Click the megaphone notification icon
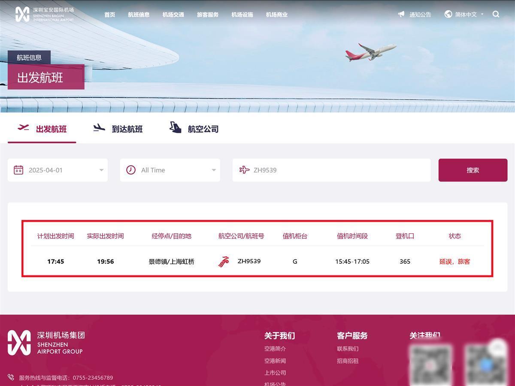Screen dimensions: 515x386 pyautogui.click(x=401, y=14)
